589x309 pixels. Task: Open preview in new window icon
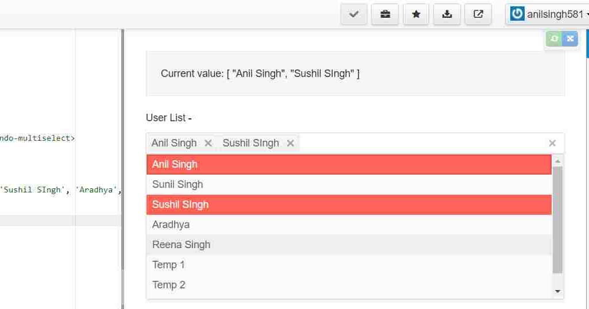[x=478, y=14]
